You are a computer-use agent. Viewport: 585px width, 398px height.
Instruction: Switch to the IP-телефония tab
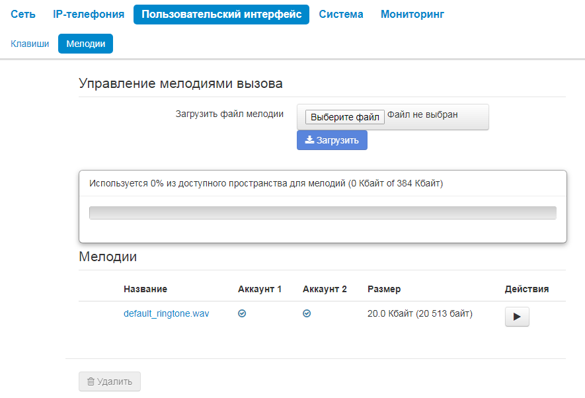[x=89, y=14]
